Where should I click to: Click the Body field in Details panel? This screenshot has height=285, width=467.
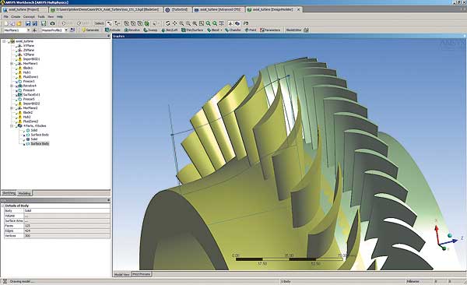tap(67, 211)
